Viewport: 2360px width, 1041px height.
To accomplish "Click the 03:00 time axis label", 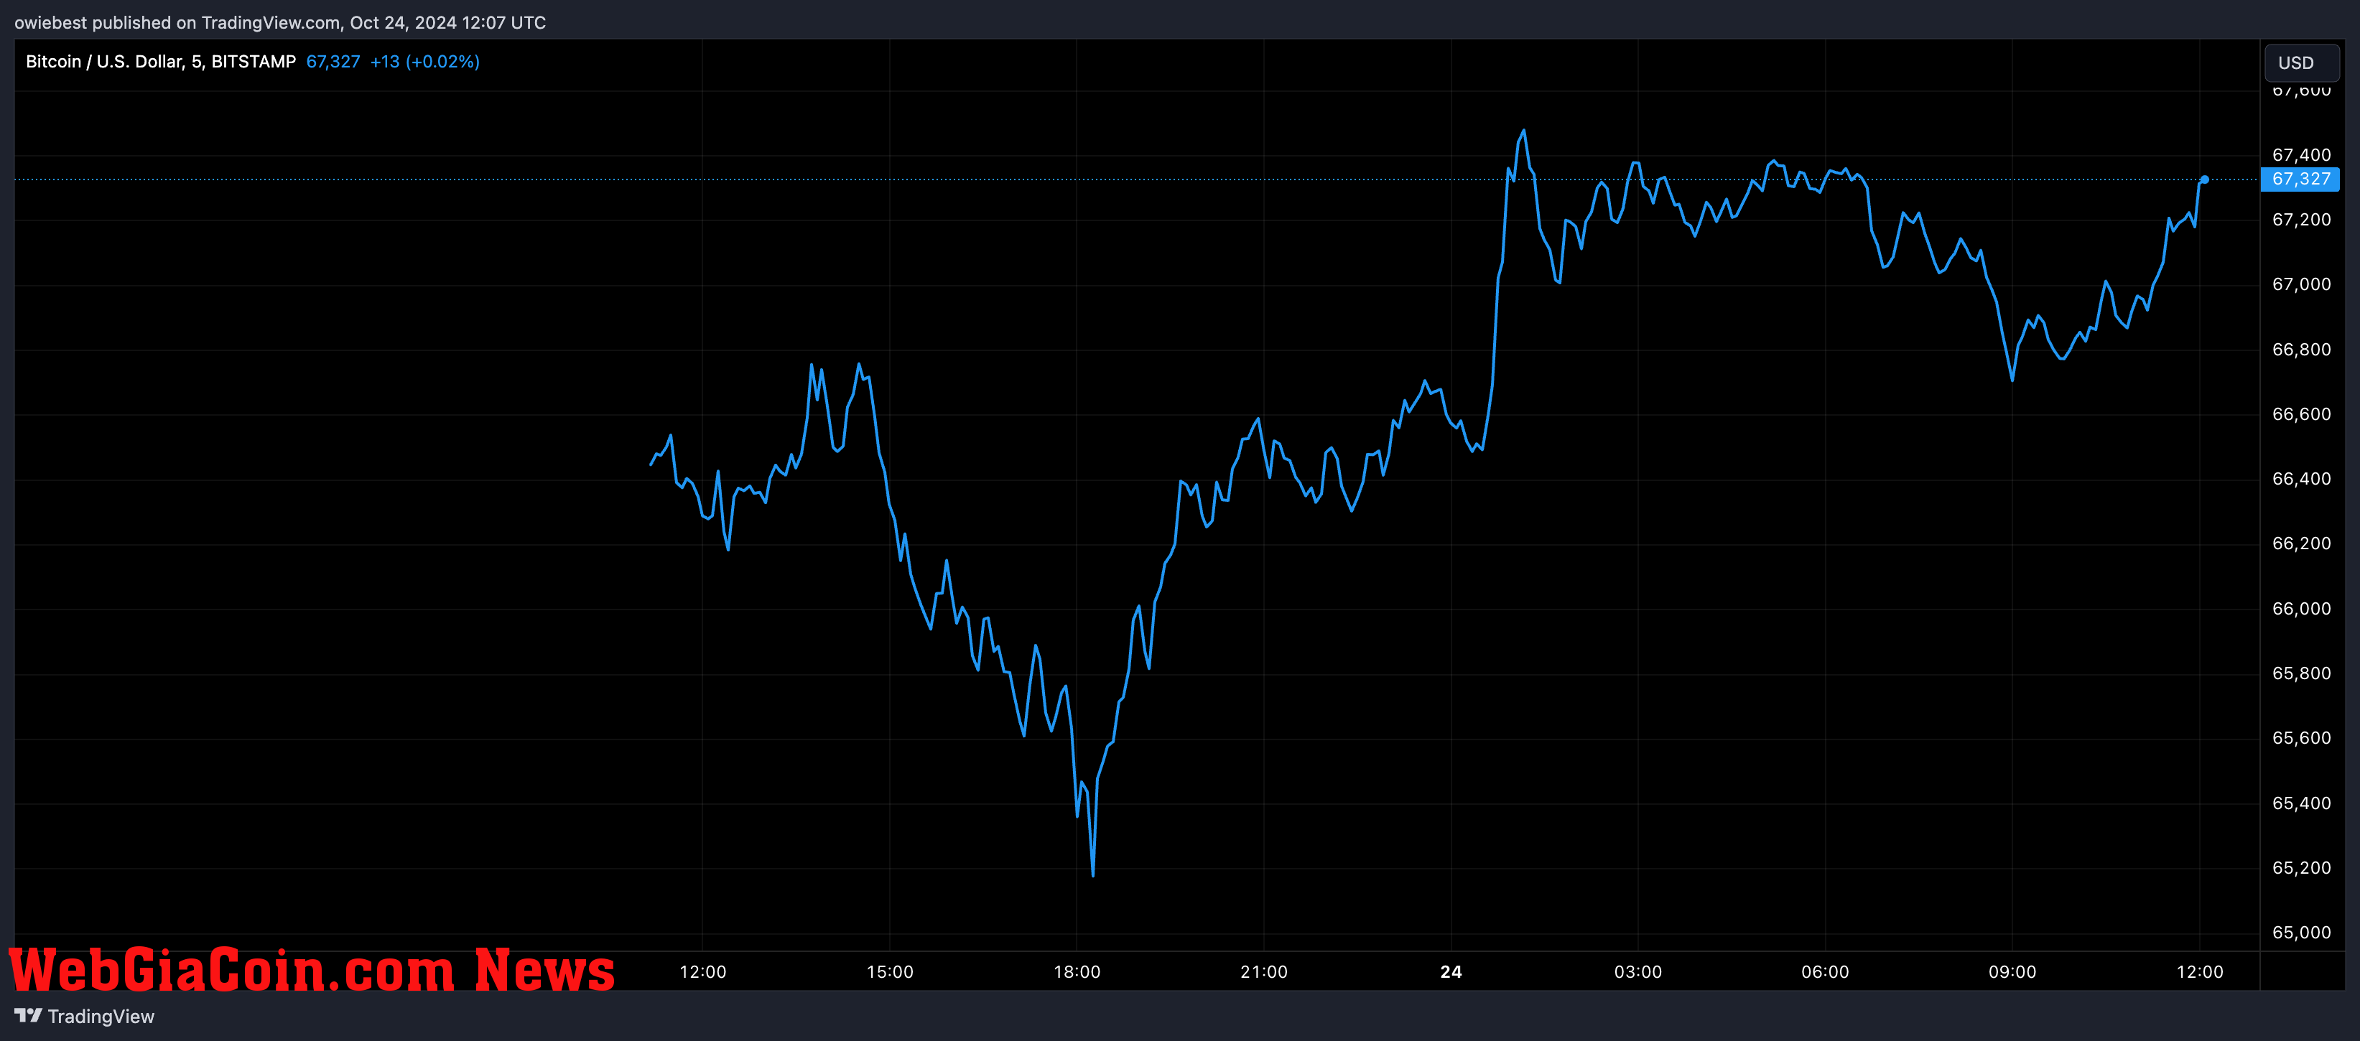I will click(1638, 971).
